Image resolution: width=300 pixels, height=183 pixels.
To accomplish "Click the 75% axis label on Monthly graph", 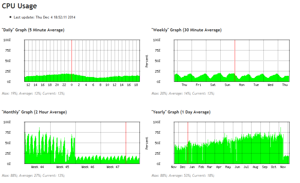I will coord(8,133).
